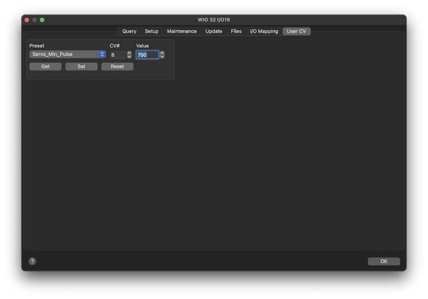This screenshot has height=299, width=428.
Task: Confirm with the OK button
Action: tap(383, 261)
